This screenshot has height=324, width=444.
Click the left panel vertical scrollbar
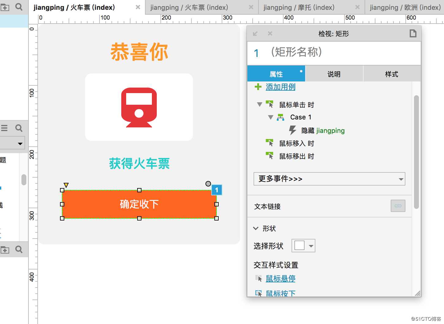[24, 179]
